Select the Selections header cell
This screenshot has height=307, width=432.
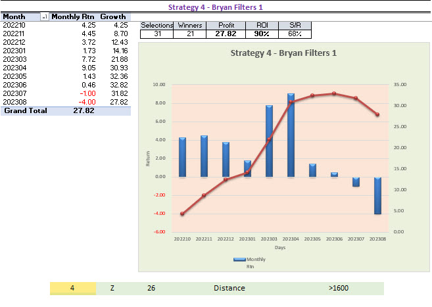click(156, 25)
